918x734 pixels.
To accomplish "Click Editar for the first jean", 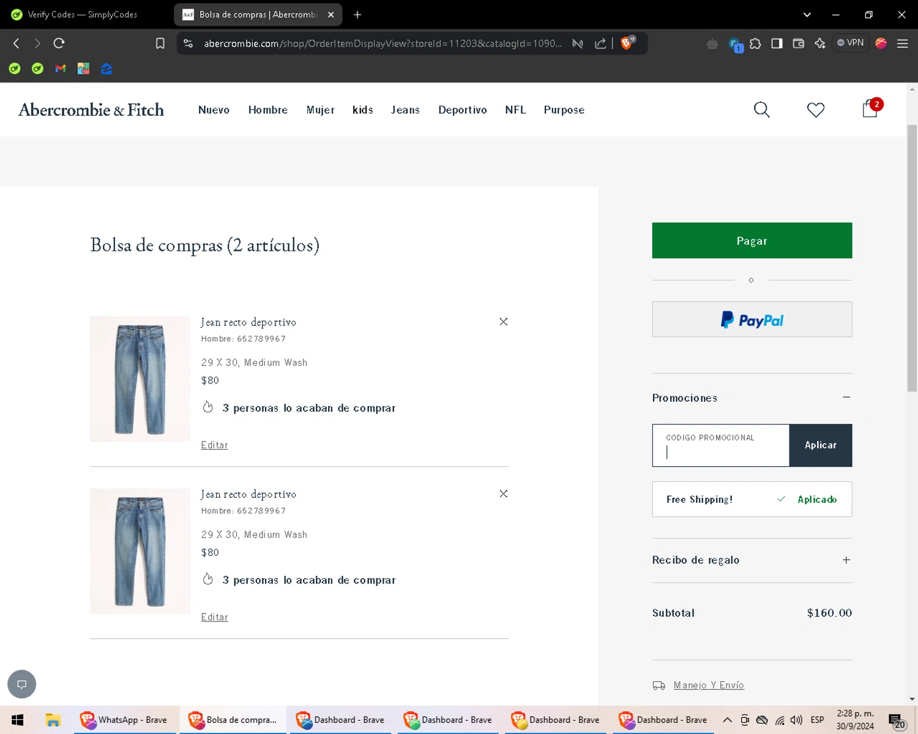I will click(x=214, y=445).
